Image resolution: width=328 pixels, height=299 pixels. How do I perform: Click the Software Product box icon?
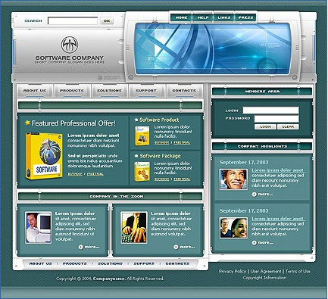[142, 135]
